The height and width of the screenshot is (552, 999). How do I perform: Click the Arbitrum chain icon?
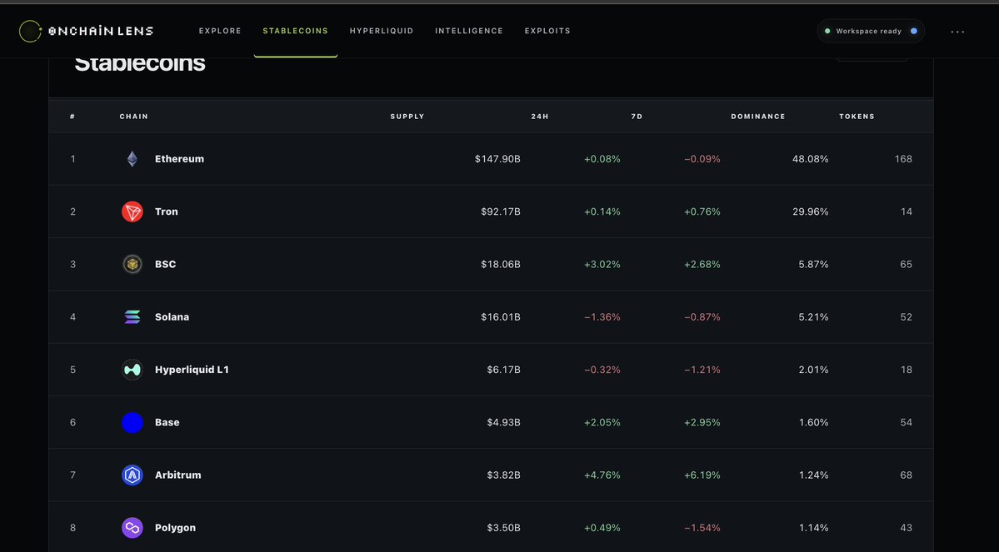132,475
